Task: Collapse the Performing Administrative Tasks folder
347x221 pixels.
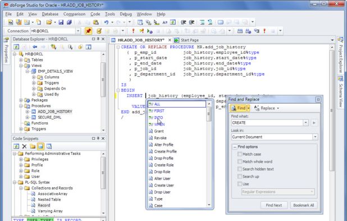Action: (x=15, y=154)
